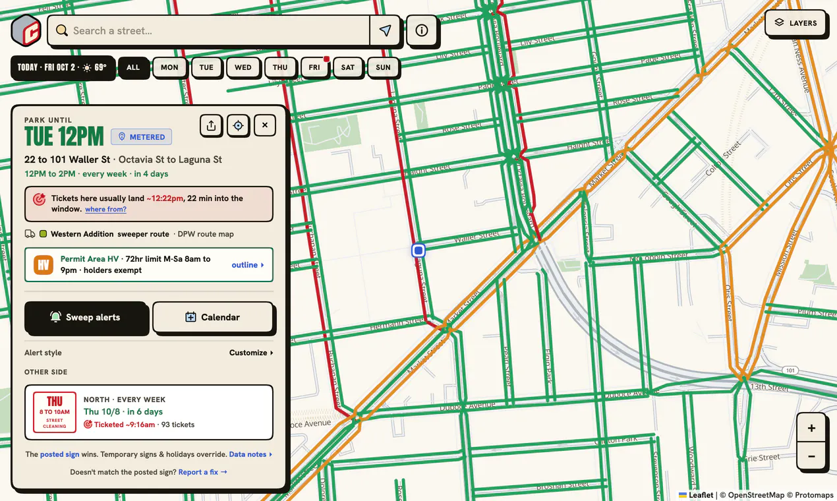Expand the Data notes section
The width and height of the screenshot is (837, 501).
click(250, 454)
